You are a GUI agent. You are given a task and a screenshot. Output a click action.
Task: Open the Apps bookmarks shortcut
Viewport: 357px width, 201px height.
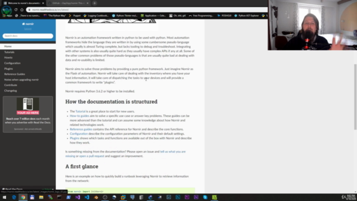point(7,16)
